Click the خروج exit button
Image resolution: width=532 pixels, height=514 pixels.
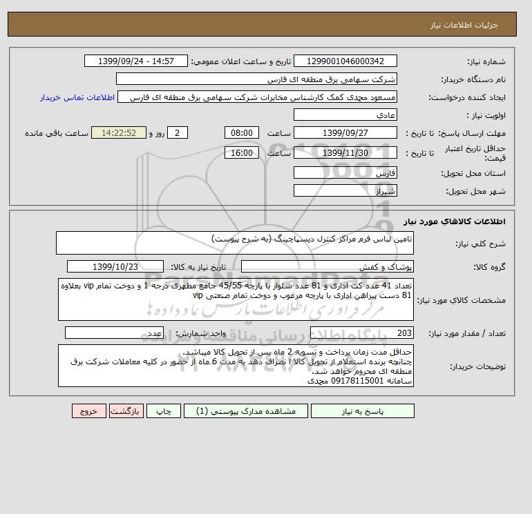coord(89,411)
